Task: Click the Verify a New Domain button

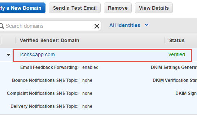Action: tap(23, 8)
